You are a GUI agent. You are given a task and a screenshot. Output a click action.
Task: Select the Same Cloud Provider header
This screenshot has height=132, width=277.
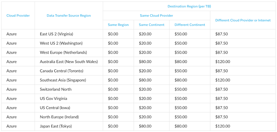pyautogui.click(x=156, y=16)
